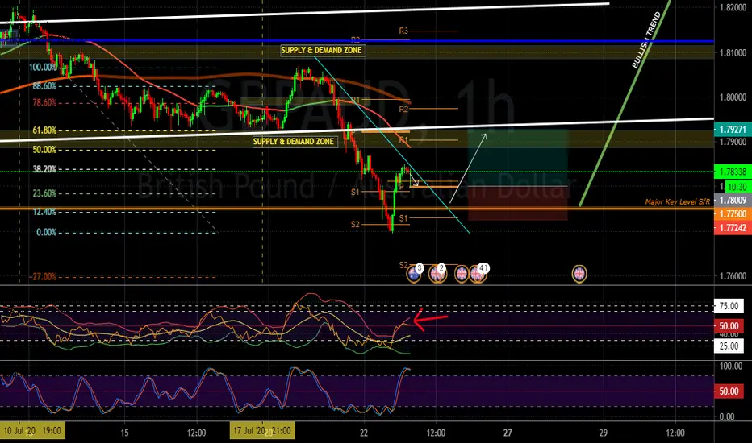
Task: Click the 0.00 value on stochastic axis
Action: pyautogui.click(x=726, y=416)
